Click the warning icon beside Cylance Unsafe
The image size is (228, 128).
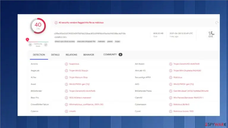click(66, 111)
